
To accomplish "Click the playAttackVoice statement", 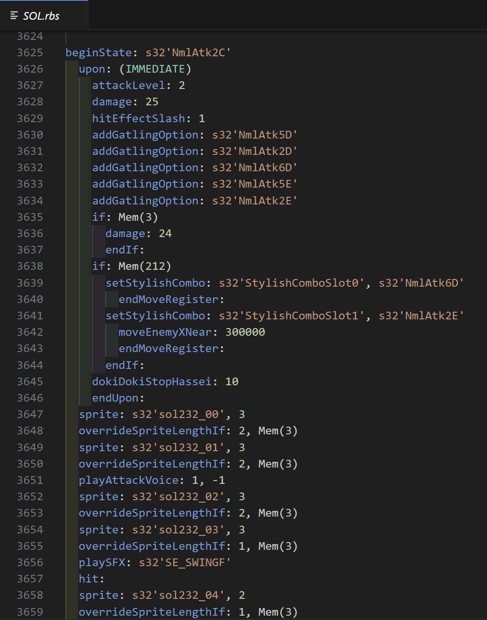I will tap(128, 480).
